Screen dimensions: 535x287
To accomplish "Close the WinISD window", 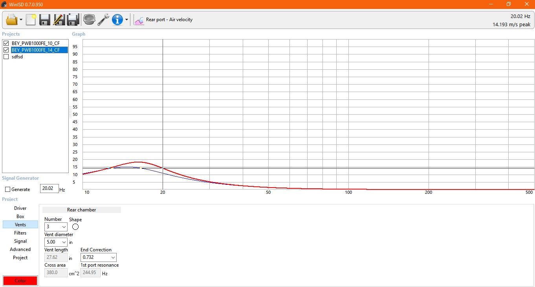I will pos(526,4).
